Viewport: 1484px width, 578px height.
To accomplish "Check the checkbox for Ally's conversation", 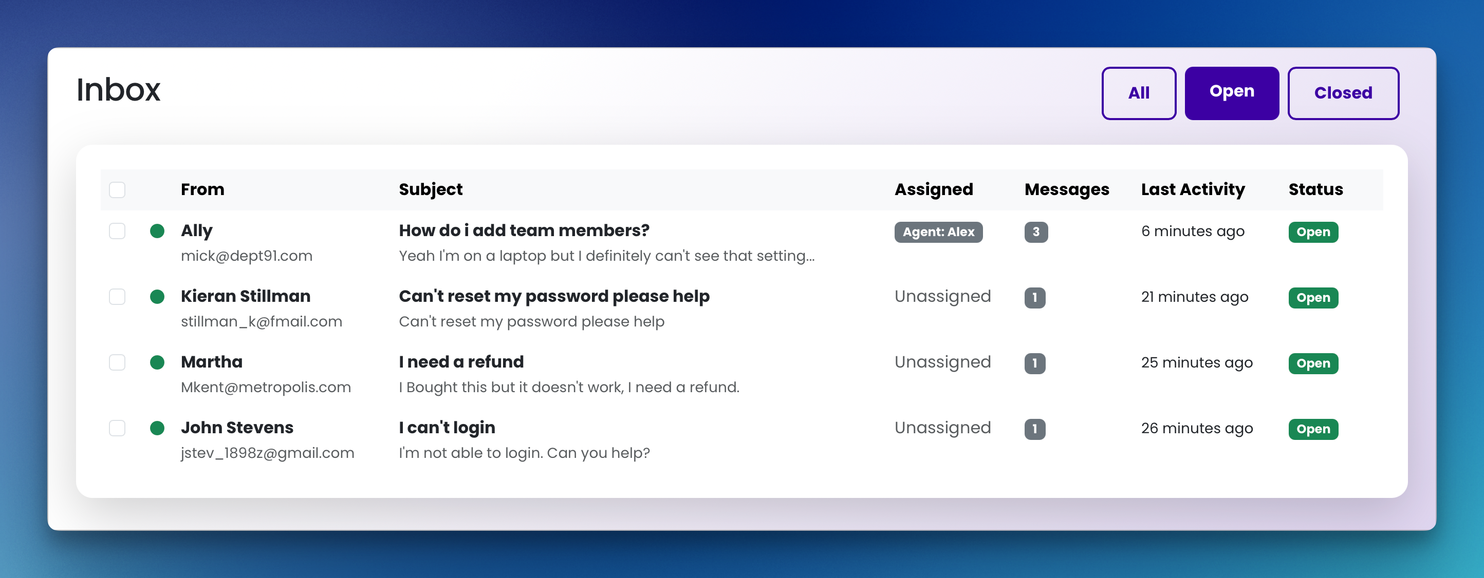I will [118, 232].
